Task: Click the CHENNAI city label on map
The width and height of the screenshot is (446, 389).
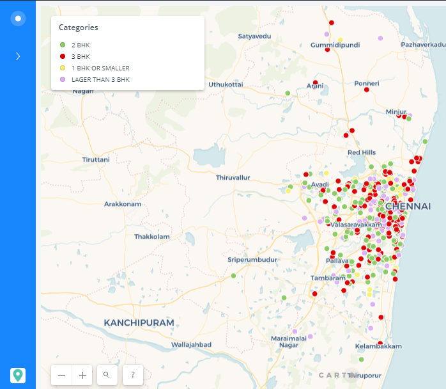Action: (408, 207)
